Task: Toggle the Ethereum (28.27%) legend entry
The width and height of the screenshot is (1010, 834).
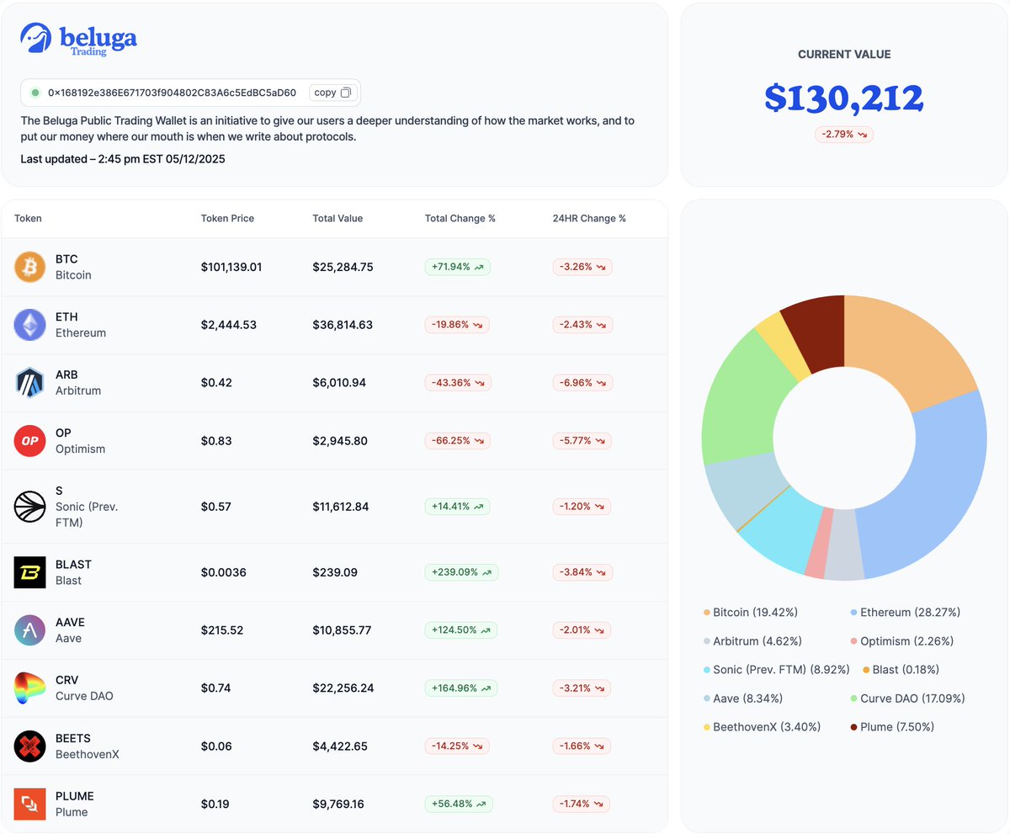Action: (906, 613)
